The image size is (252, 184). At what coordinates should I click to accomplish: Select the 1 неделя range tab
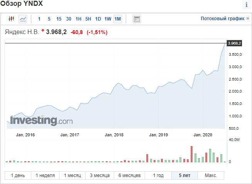tap(45, 175)
